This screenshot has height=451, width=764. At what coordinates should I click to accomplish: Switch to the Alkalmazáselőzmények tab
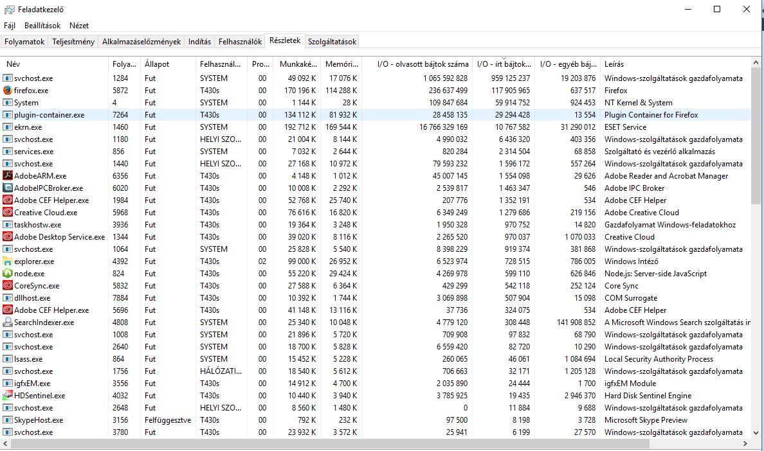point(141,42)
